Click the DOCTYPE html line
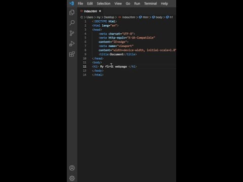Image resolution: width=243 pixels, height=182 pixels. tap(104, 21)
